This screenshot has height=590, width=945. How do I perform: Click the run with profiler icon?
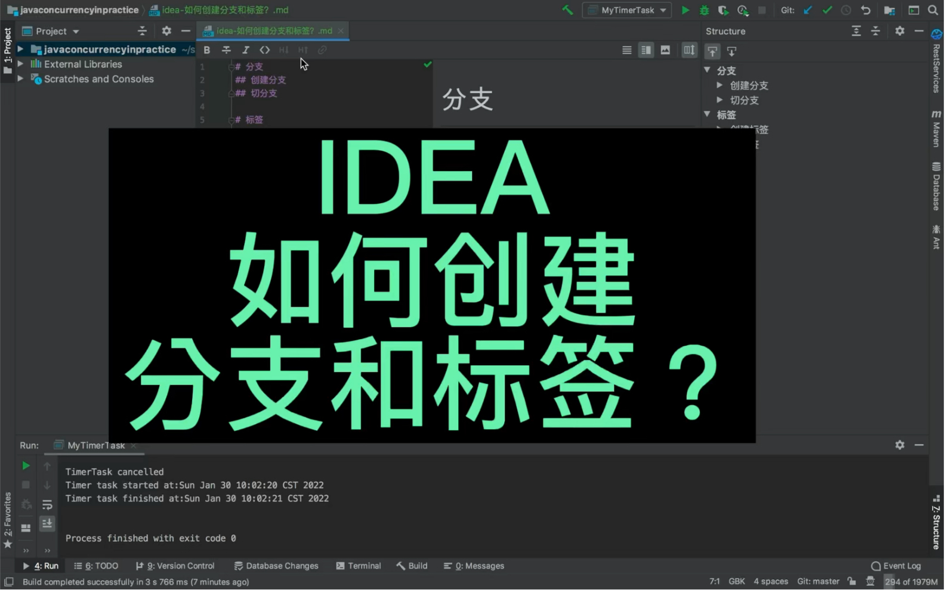pyautogui.click(x=743, y=10)
